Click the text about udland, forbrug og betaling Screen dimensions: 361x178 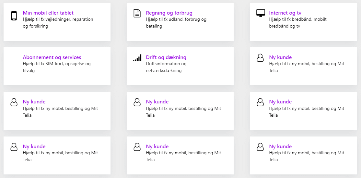click(176, 23)
